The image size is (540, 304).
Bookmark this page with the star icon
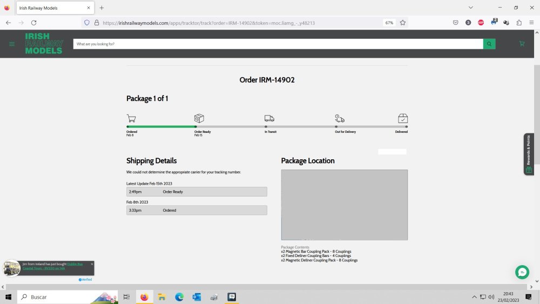[x=403, y=23]
